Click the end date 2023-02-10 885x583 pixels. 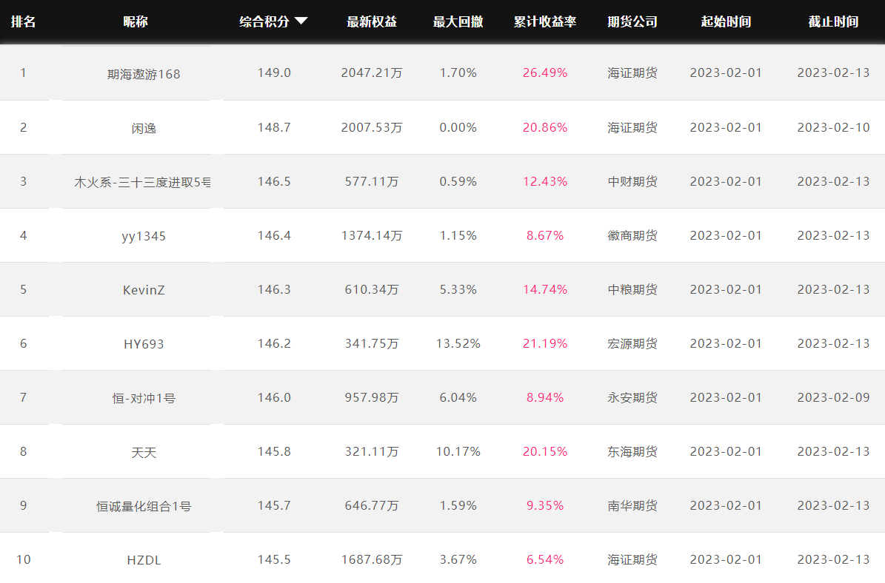(x=834, y=127)
